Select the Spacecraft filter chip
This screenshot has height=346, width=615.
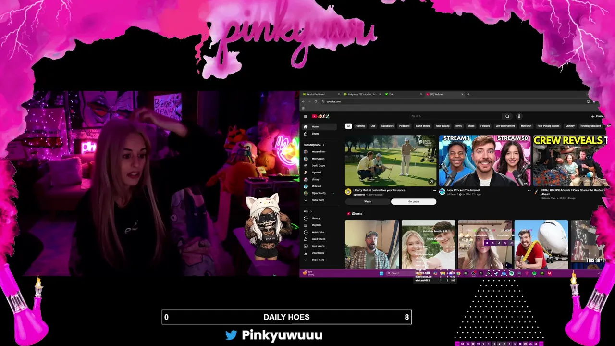[387, 126]
